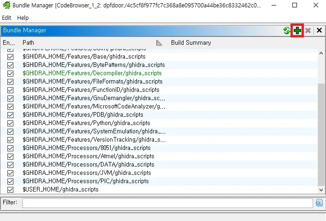Select the VersionTracking path row text

[94, 140]
